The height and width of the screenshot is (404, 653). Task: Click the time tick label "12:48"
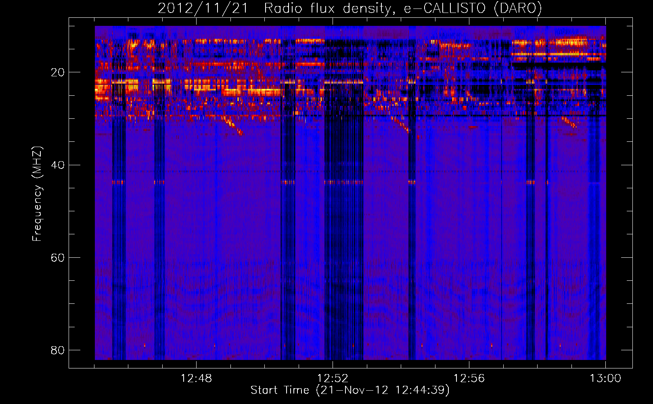click(x=196, y=379)
